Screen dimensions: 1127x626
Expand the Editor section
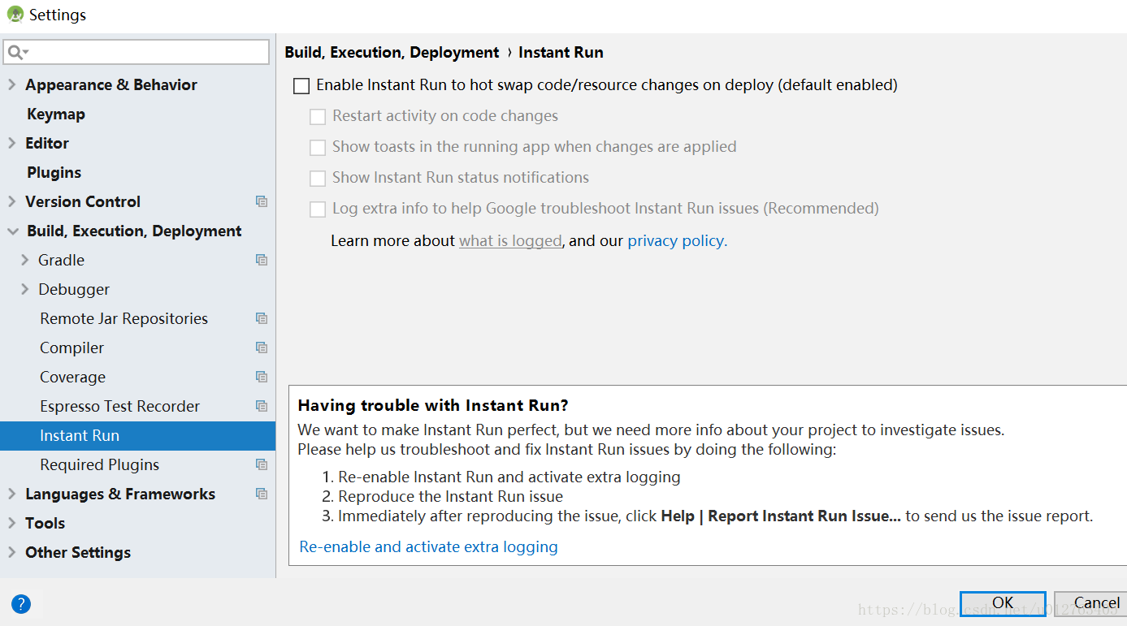(x=11, y=143)
